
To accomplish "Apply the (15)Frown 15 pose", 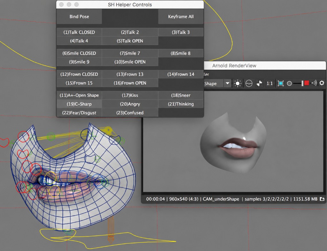I will 79,83.
